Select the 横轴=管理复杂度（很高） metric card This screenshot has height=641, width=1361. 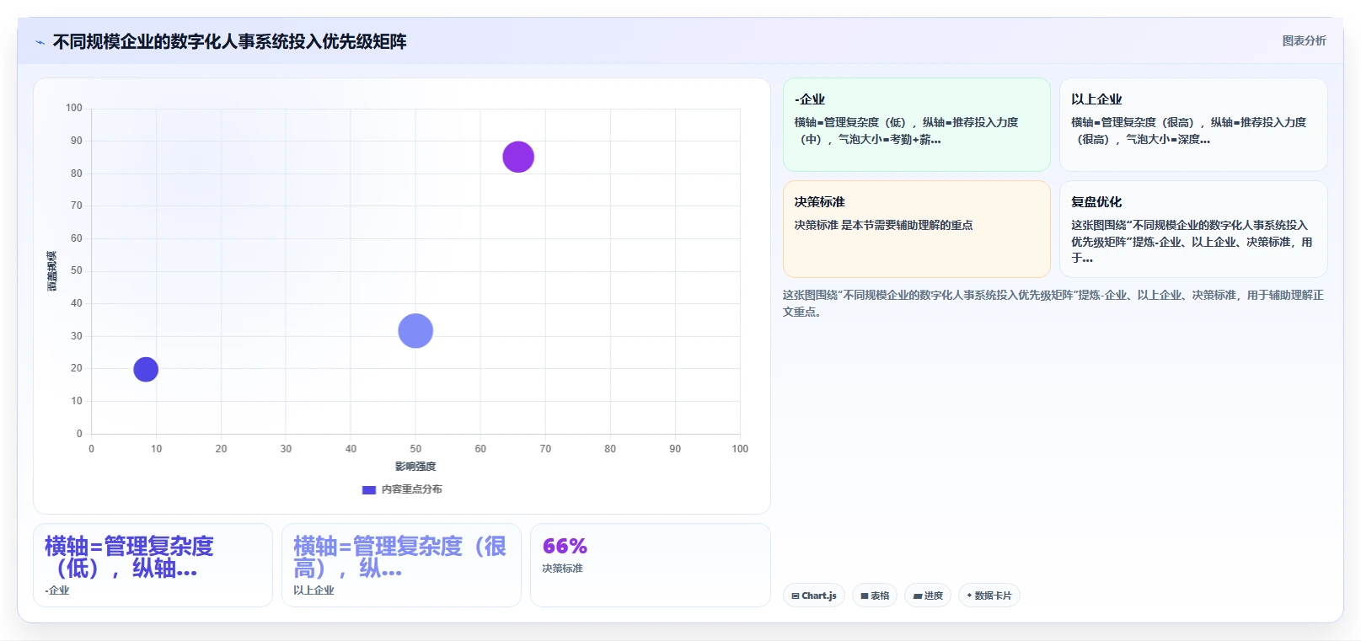(401, 565)
